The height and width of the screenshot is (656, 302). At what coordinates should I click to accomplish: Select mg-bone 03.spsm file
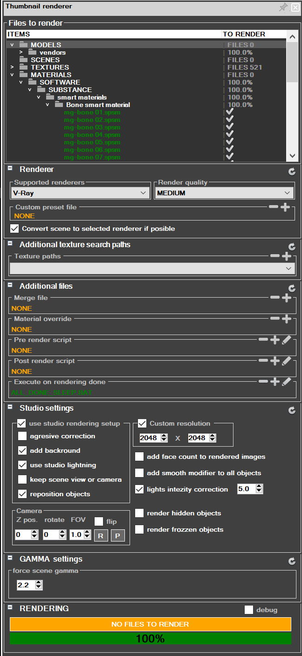[x=92, y=127]
